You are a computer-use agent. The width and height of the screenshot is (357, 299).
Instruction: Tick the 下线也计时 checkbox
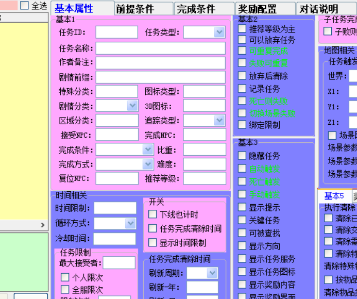152,214
